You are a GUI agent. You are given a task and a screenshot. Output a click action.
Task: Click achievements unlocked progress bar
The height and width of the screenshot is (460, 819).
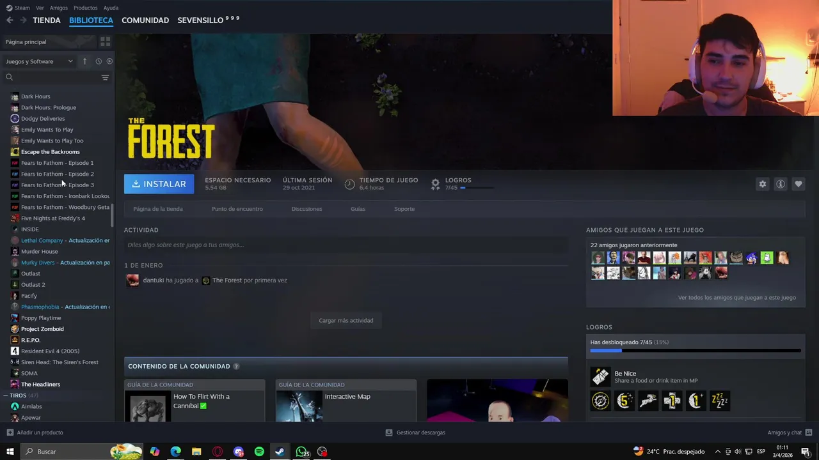[x=696, y=350]
